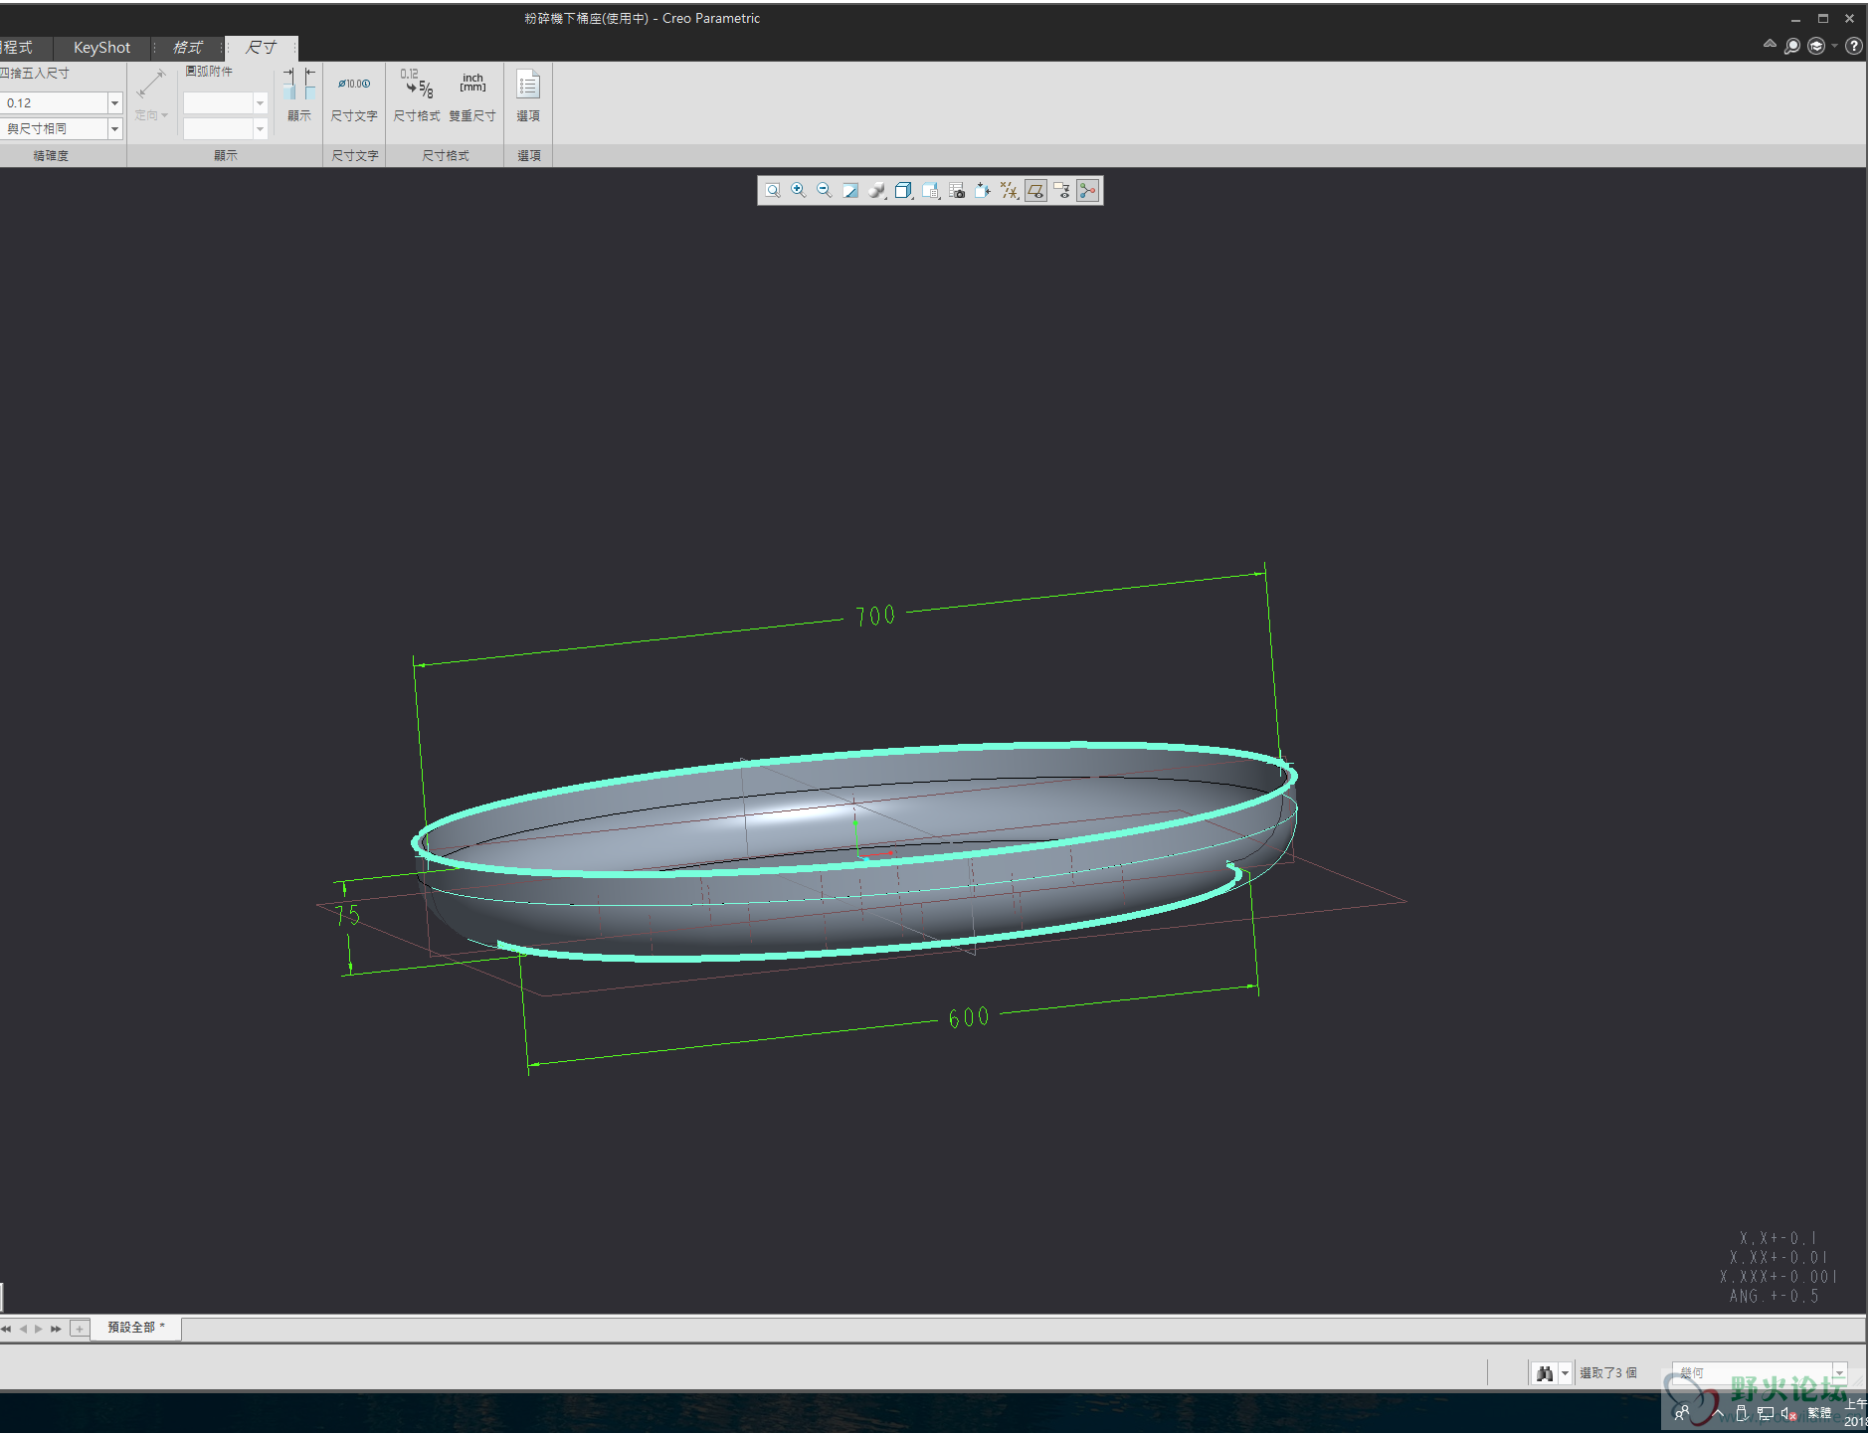Click the 定向 orientation arrow icon
The width and height of the screenshot is (1871, 1435).
(151, 85)
